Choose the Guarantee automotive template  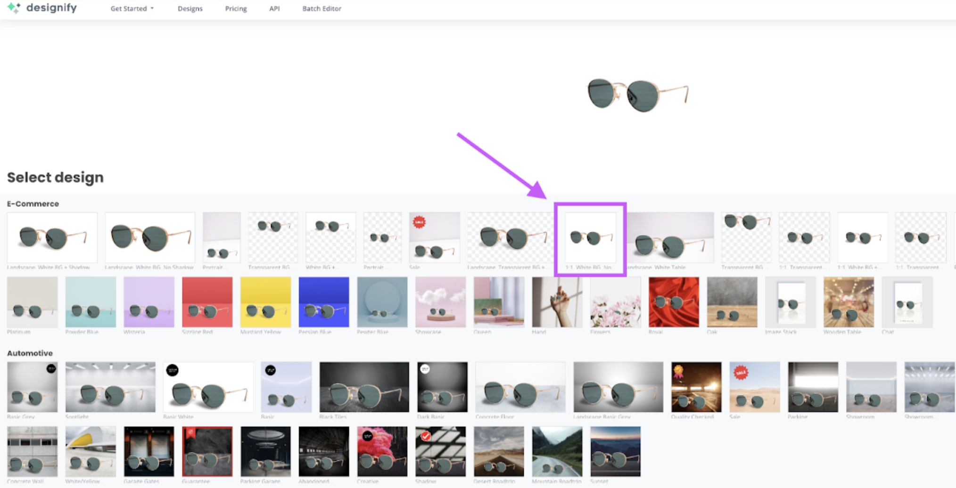207,451
